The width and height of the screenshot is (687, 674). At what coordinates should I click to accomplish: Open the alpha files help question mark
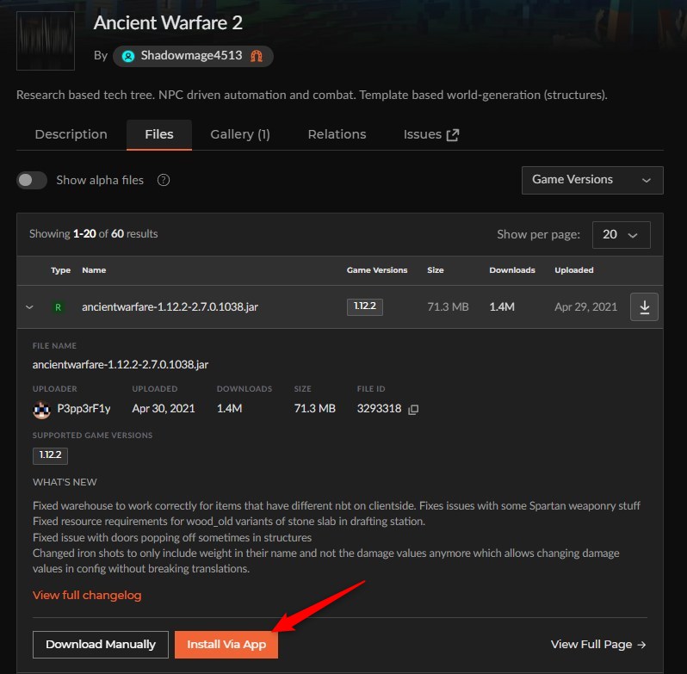click(x=164, y=180)
